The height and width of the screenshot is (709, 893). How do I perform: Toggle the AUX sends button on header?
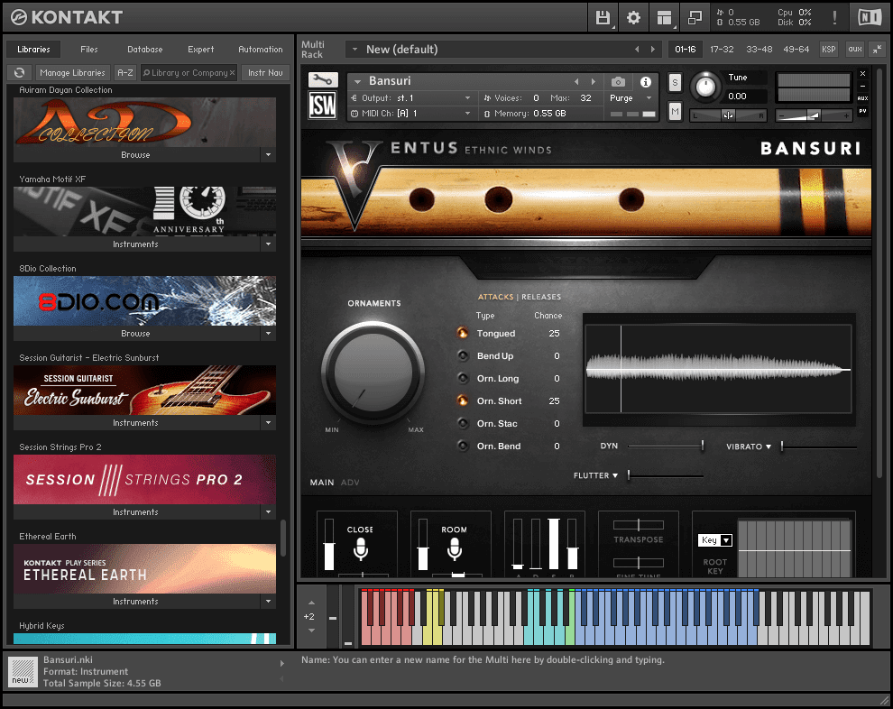(x=862, y=98)
